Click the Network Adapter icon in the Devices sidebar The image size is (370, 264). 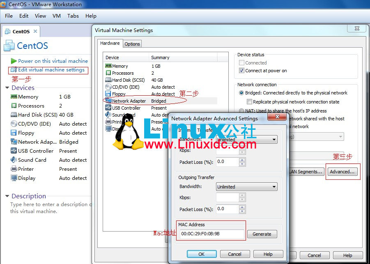[14, 142]
